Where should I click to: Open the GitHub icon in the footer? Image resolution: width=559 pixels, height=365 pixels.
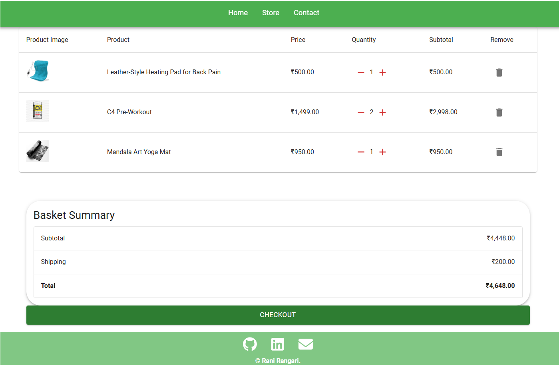250,344
